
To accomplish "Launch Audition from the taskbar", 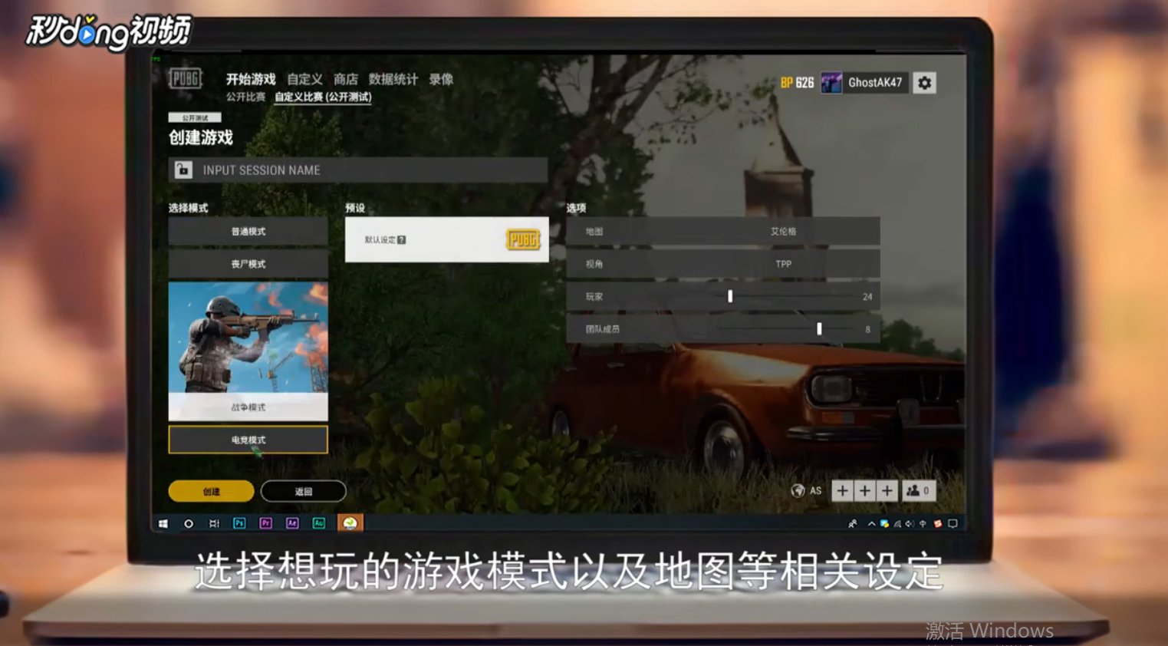I will (x=319, y=523).
